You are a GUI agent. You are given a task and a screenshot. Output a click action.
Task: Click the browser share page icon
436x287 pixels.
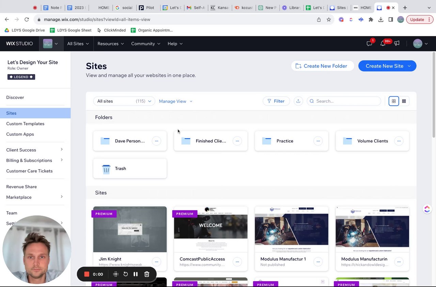point(319,19)
